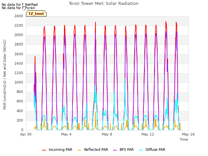The width and height of the screenshot is (208, 156).
Task: Click the 1200 y-axis tick label
Action: pyautogui.click(x=19, y=73)
